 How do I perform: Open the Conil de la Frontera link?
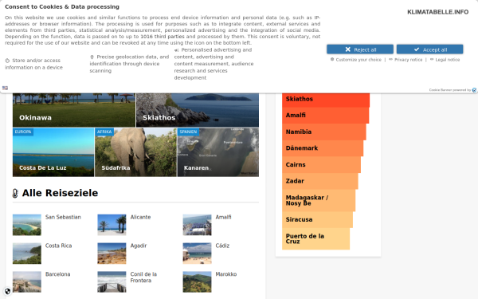[x=143, y=277]
